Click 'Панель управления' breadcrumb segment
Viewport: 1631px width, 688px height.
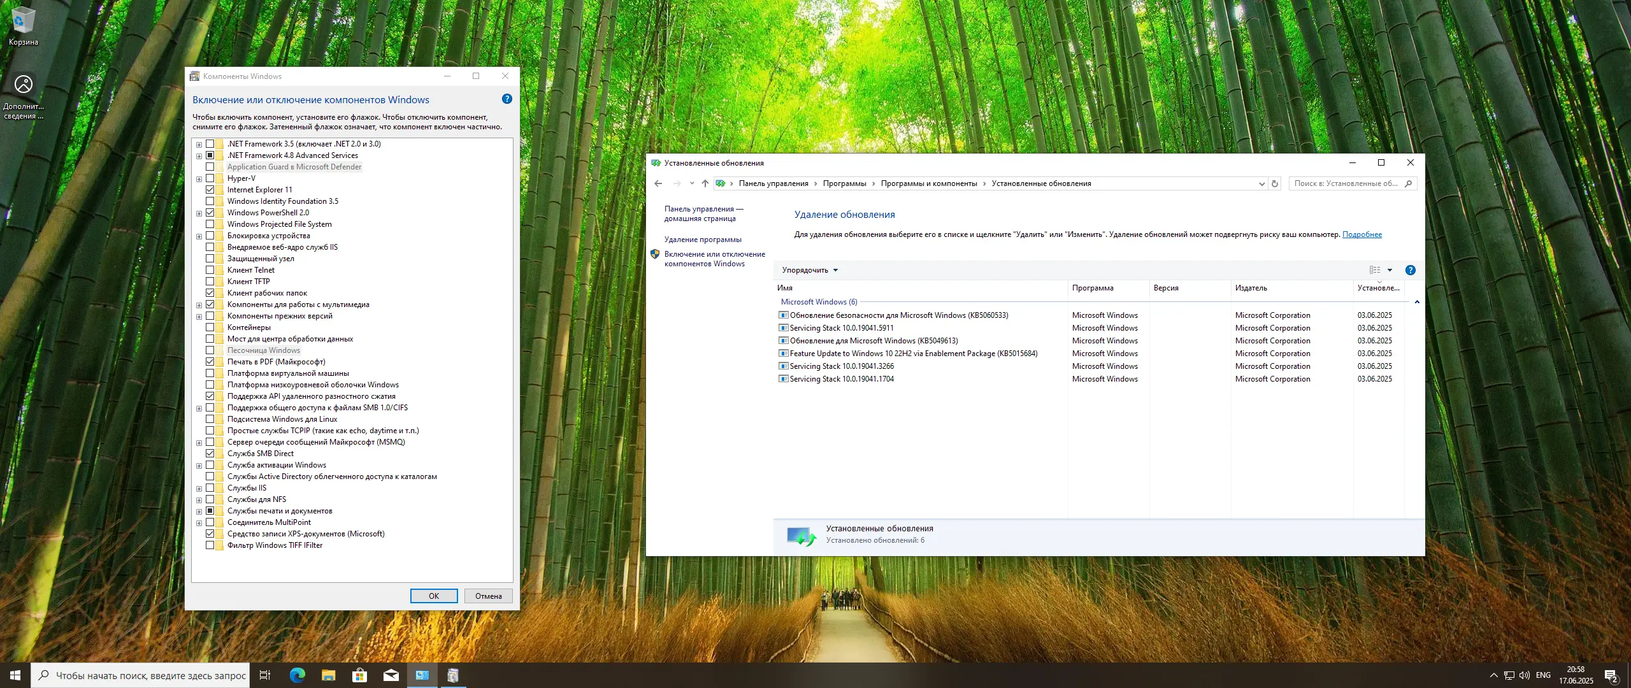click(x=773, y=183)
